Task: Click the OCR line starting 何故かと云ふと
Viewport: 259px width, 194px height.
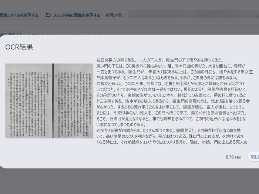Action: 171,83
